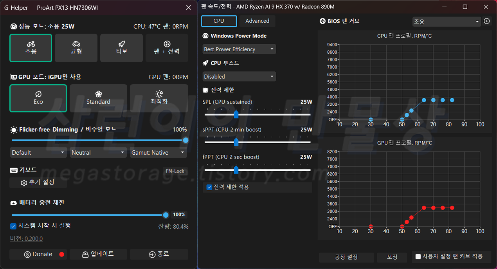Click the 잔량: 80.4% battery level text

tap(173, 227)
